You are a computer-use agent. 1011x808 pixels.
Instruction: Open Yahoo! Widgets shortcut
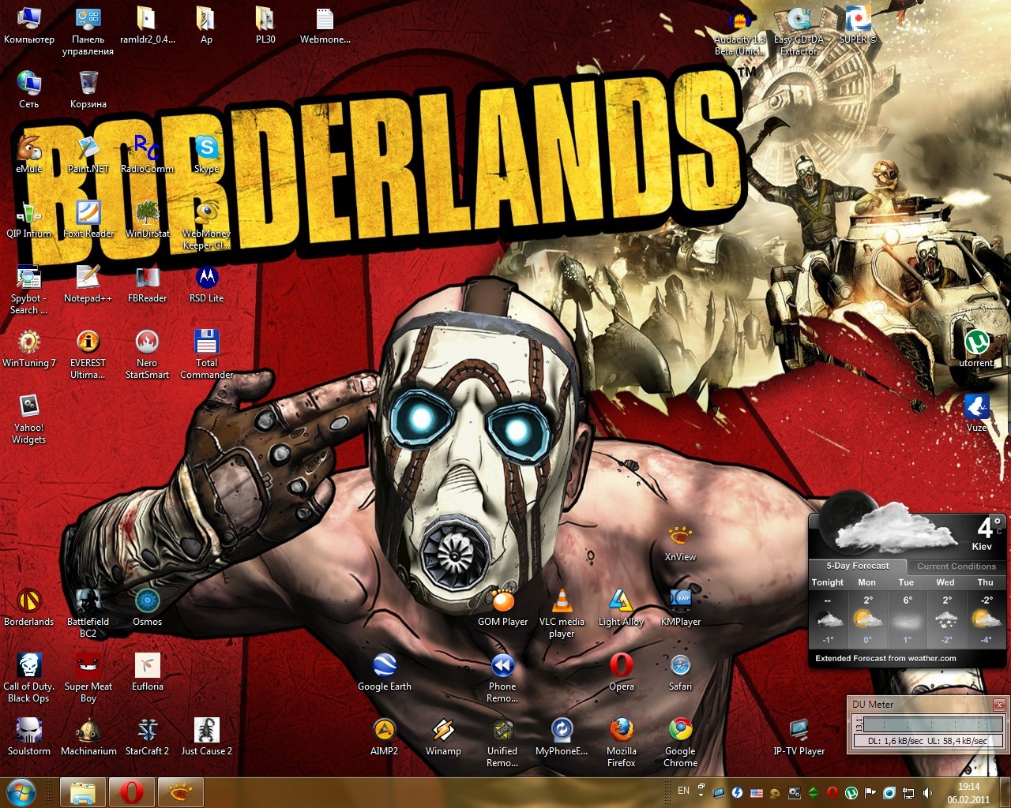coord(29,418)
